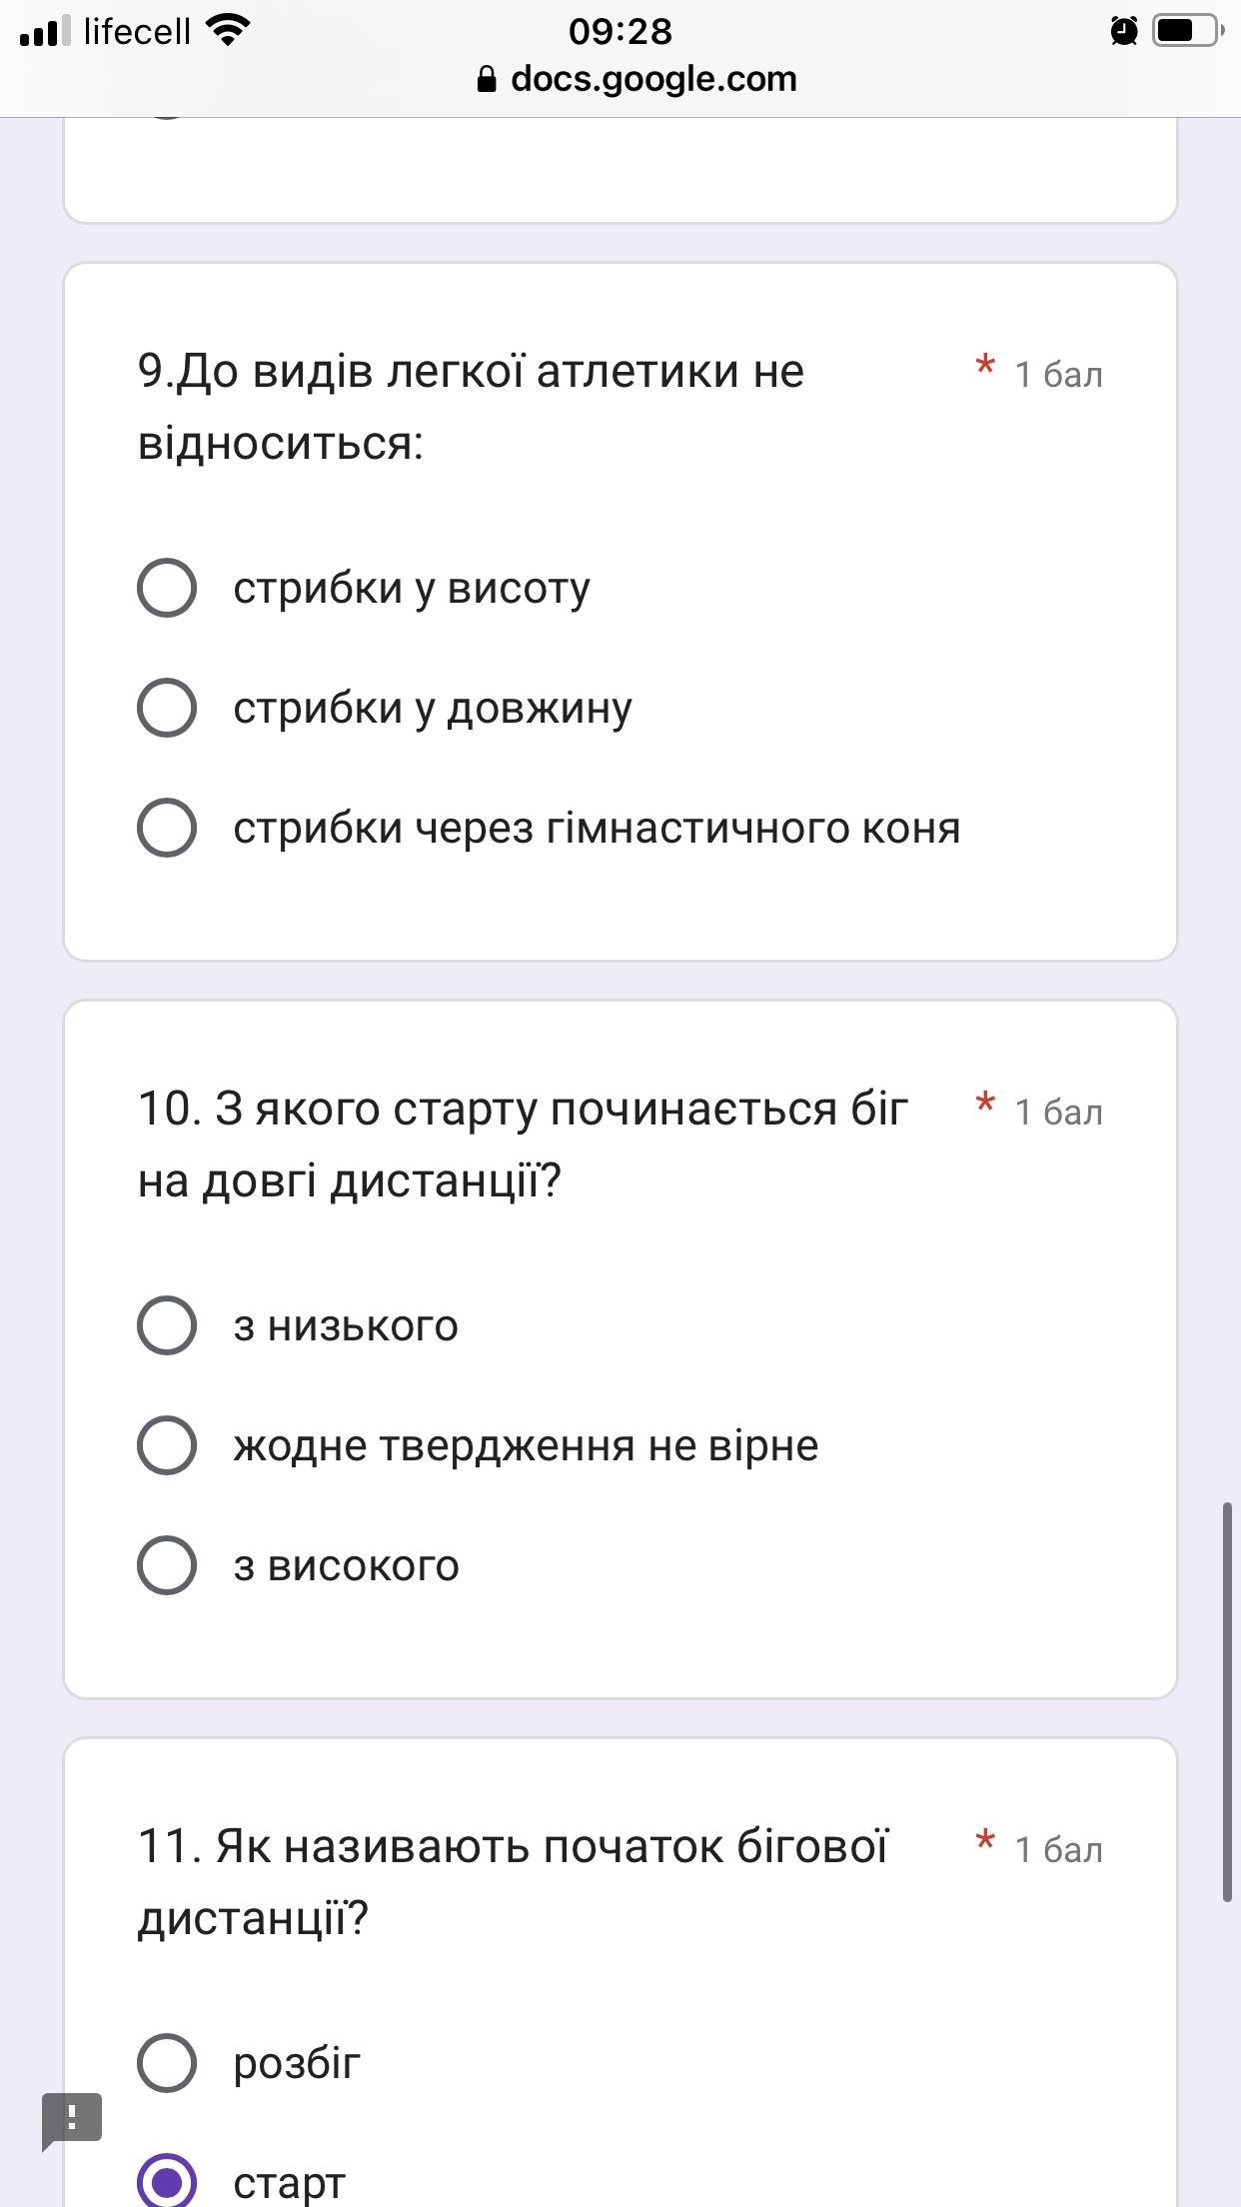Tap the lifecell carrier label

[x=137, y=31]
